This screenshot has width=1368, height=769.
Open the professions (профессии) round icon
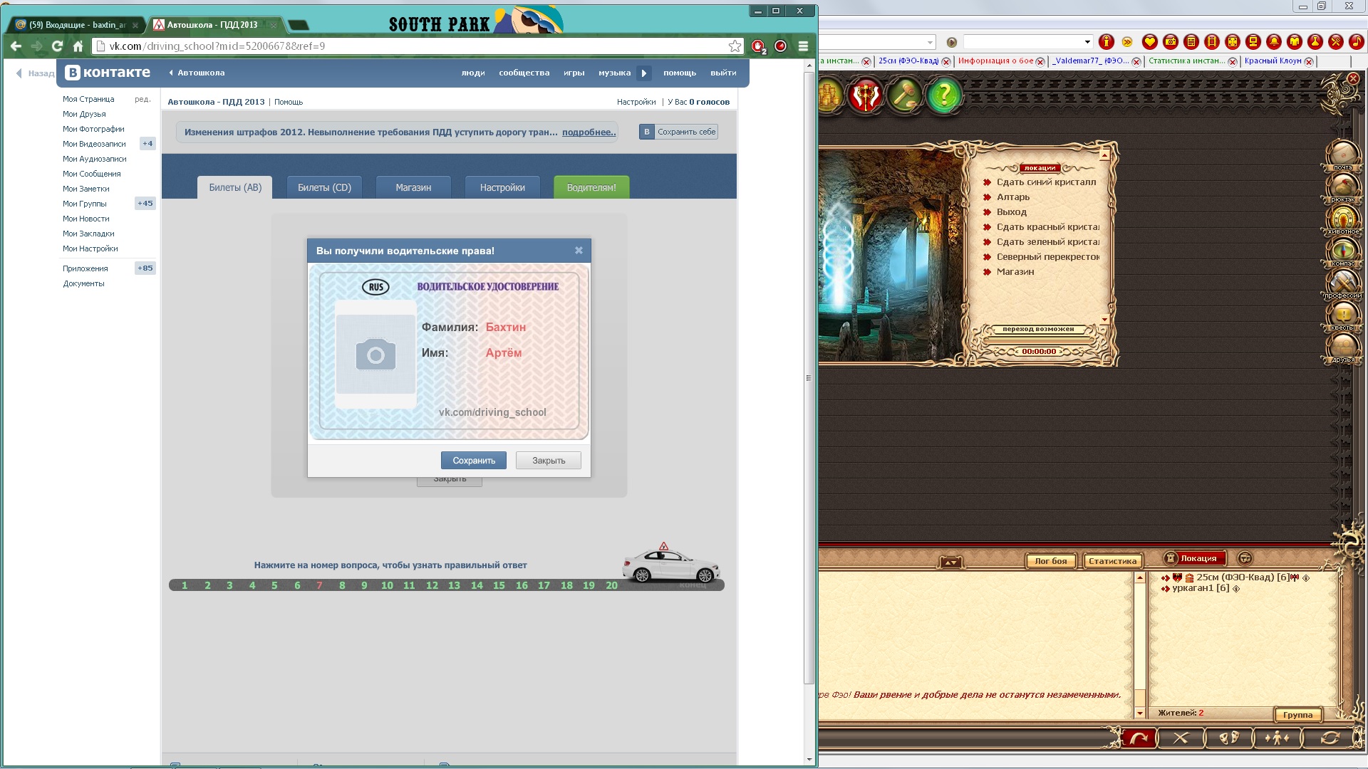pyautogui.click(x=1343, y=283)
